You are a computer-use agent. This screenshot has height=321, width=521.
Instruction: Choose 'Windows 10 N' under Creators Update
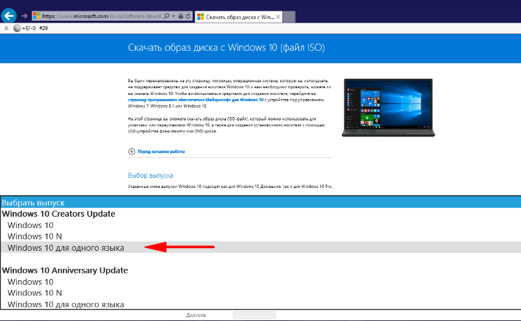coord(261,236)
